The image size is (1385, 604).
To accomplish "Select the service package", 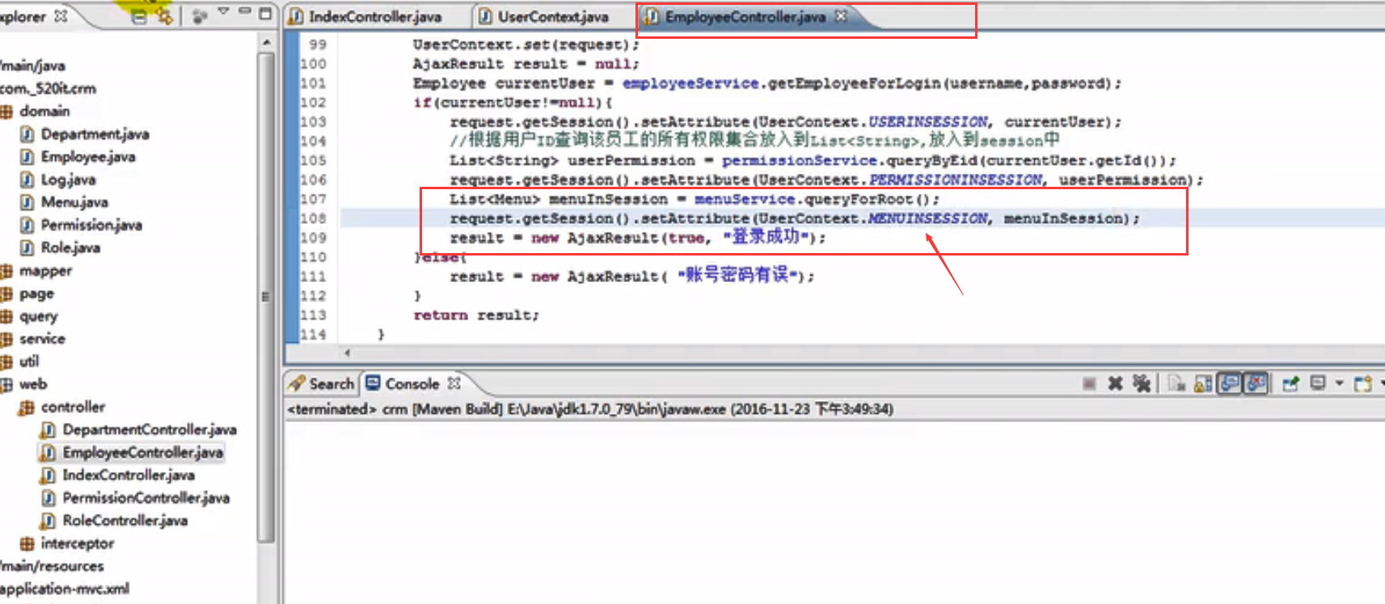I will click(x=42, y=339).
